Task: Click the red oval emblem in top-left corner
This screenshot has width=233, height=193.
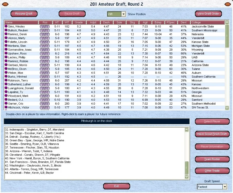Action: click(x=5, y=4)
